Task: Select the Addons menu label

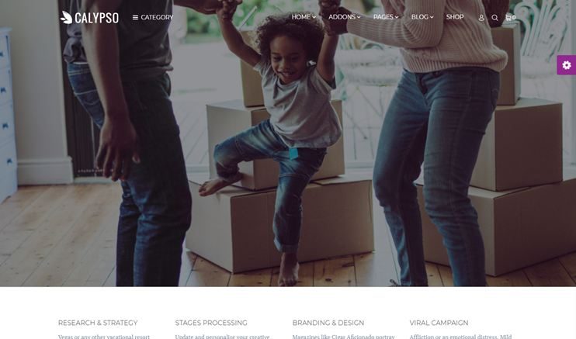Action: click(x=342, y=17)
